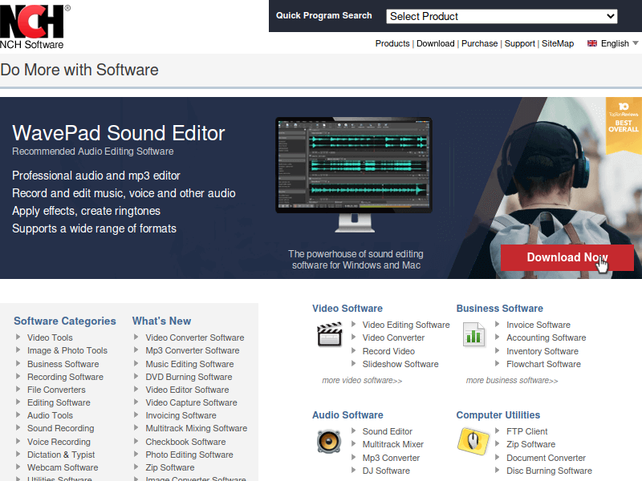Click the NCH Software logo
The width and height of the screenshot is (642, 481).
[35, 26]
